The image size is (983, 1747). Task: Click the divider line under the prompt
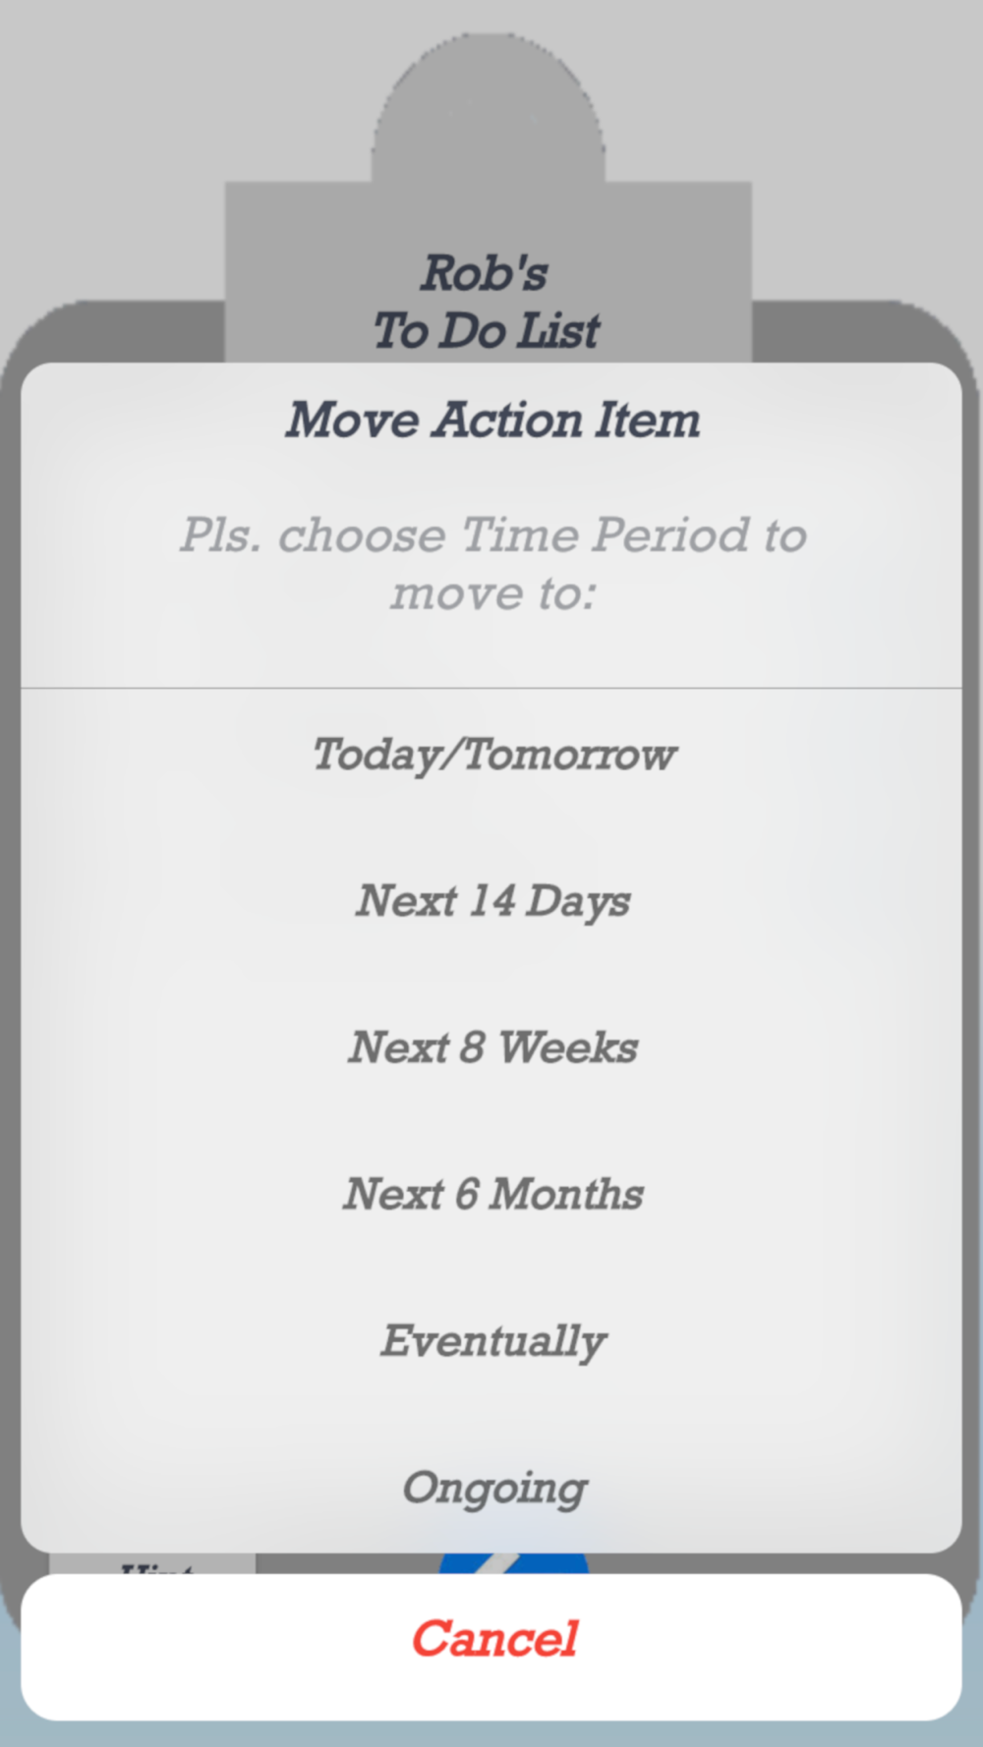coord(491,688)
